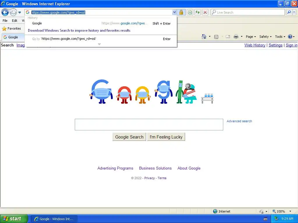The image size is (298, 223).
Task: Click the Forward navigation arrow button
Action: [x=13, y=12]
